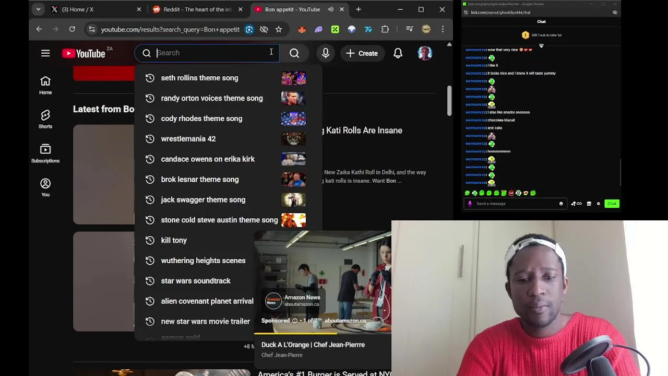Open Duck A L'Orange video title
Image resolution: width=668 pixels, height=376 pixels.
click(x=313, y=345)
